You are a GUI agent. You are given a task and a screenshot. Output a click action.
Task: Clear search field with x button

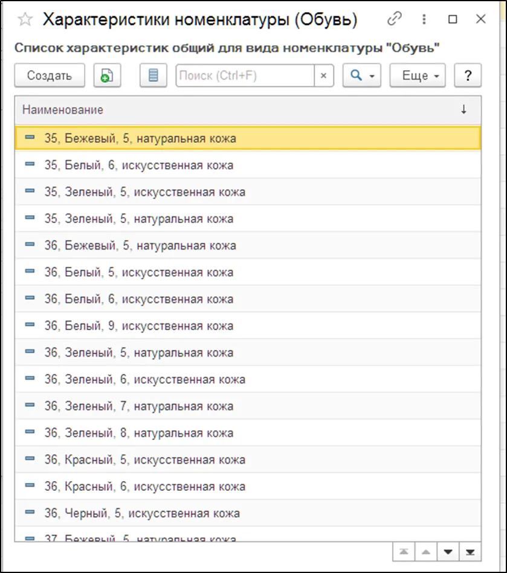coord(323,76)
